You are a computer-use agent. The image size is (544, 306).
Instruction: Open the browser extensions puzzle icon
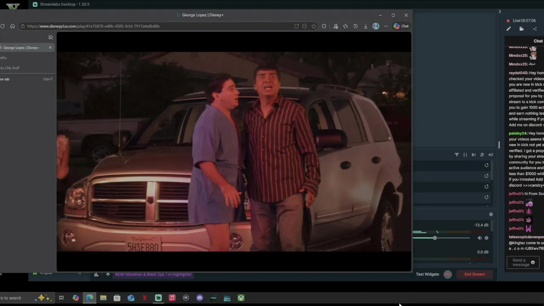[324, 26]
